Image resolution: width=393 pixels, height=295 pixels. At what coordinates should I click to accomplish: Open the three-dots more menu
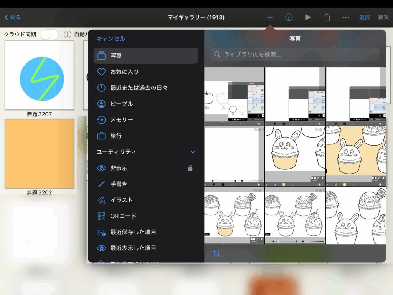click(345, 17)
